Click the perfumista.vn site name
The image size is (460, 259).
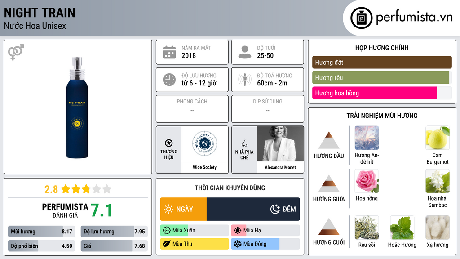click(414, 18)
